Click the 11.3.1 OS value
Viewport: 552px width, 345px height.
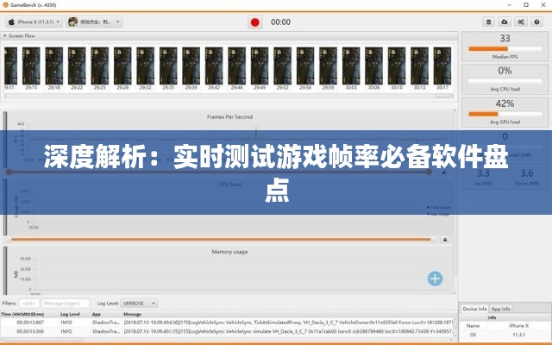[x=518, y=335]
